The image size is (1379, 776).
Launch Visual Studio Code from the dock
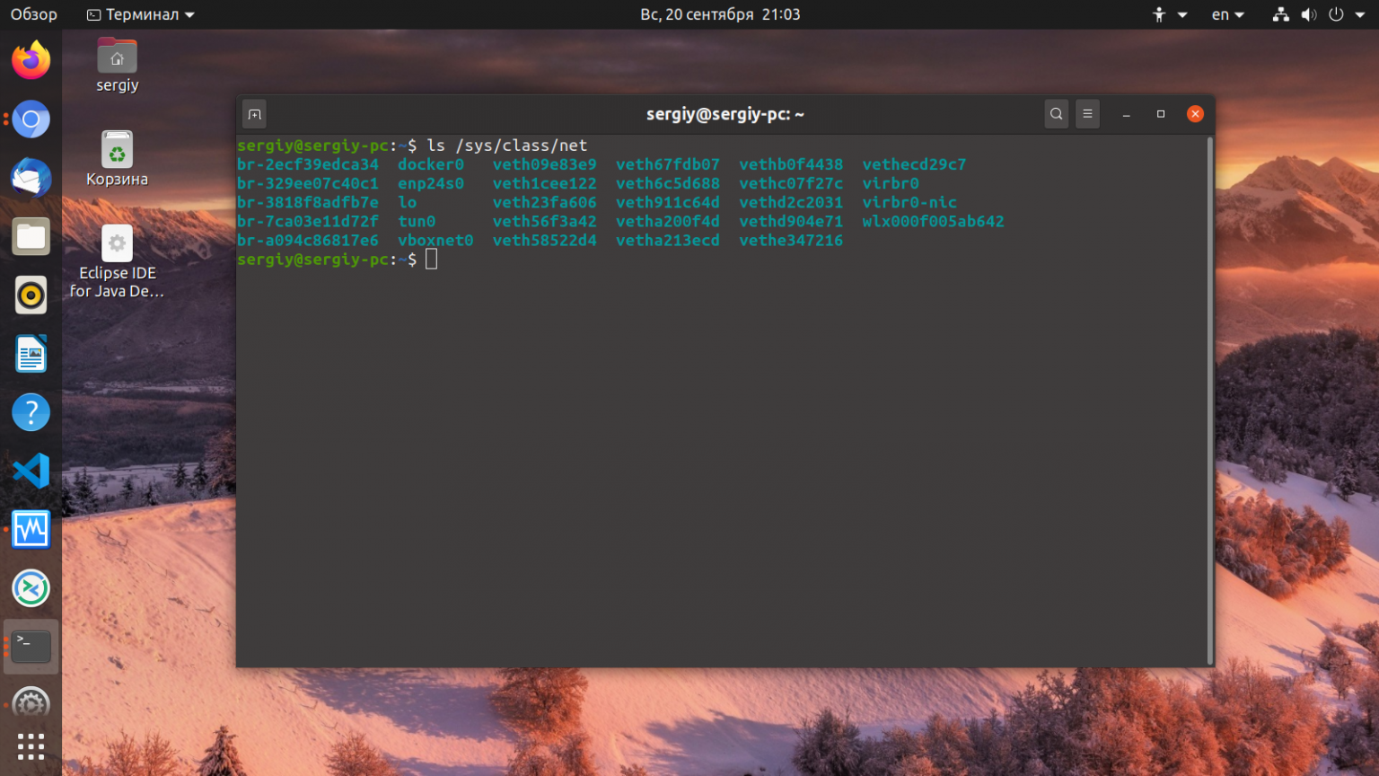pos(31,470)
